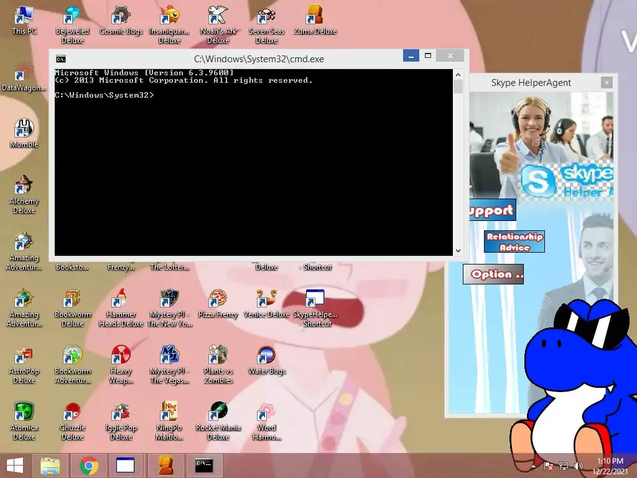Screen dimensions: 637x478
Task: Select Hammer Heads Deluxe icon
Action: [x=121, y=308]
